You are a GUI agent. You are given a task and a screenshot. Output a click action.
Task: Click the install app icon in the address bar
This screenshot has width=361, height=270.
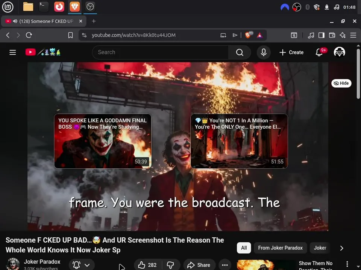(x=223, y=35)
